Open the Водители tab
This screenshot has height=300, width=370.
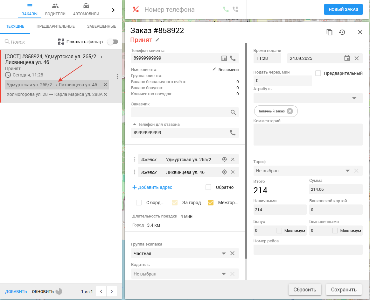(55, 10)
